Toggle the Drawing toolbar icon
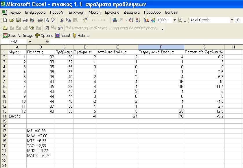This screenshot has width=243, height=168. [153, 20]
